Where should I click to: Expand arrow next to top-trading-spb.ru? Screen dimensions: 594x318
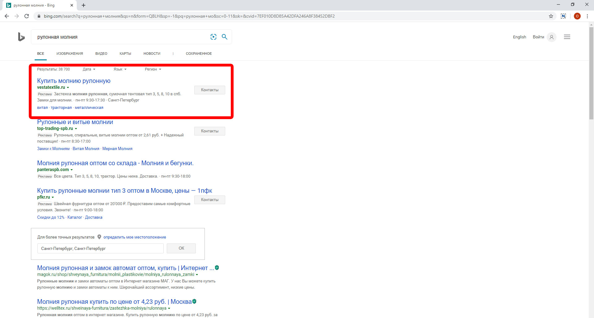coord(76,129)
